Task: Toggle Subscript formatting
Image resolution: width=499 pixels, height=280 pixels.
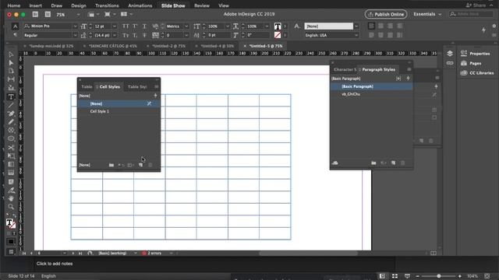Action: (x=135, y=35)
